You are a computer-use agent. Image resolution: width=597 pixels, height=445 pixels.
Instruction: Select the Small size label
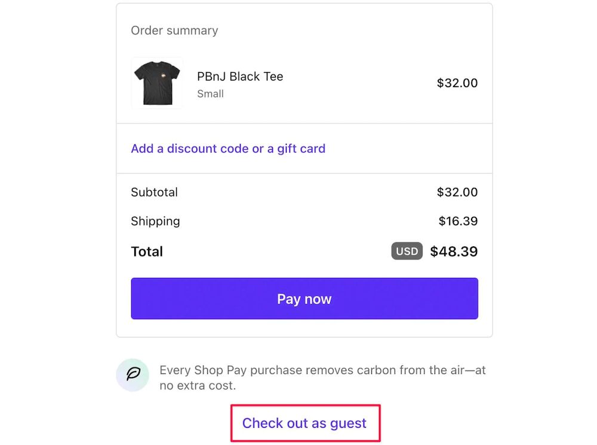tap(210, 94)
